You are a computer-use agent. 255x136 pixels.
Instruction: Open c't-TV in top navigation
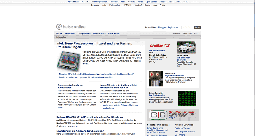[186, 2]
